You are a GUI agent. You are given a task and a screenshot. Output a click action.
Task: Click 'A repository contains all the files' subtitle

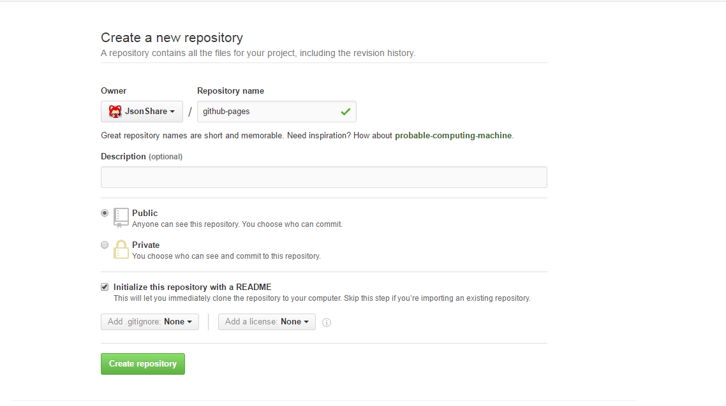[x=258, y=53]
